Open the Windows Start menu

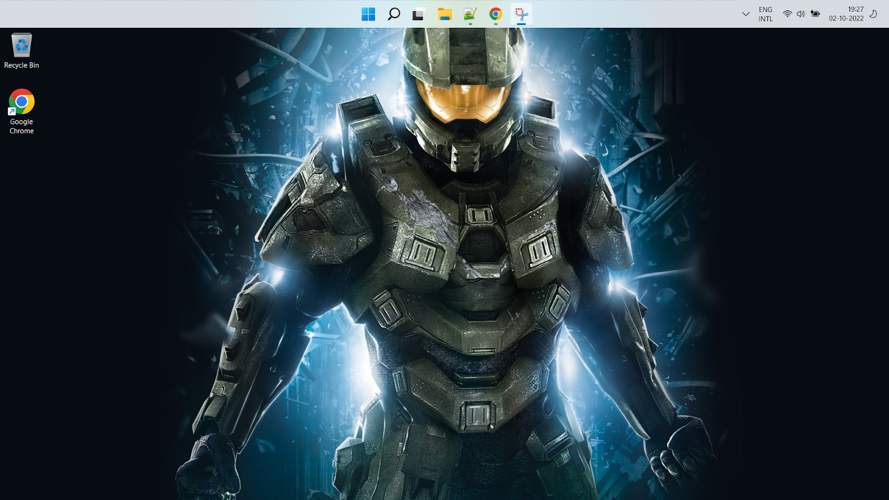pyautogui.click(x=368, y=14)
